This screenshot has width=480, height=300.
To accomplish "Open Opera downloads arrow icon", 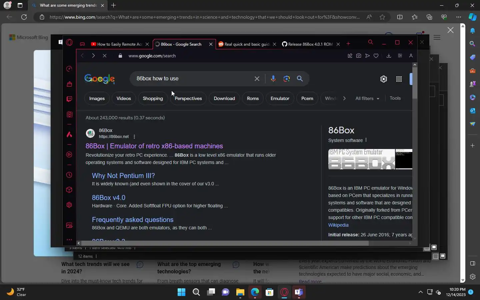I will click(x=389, y=56).
